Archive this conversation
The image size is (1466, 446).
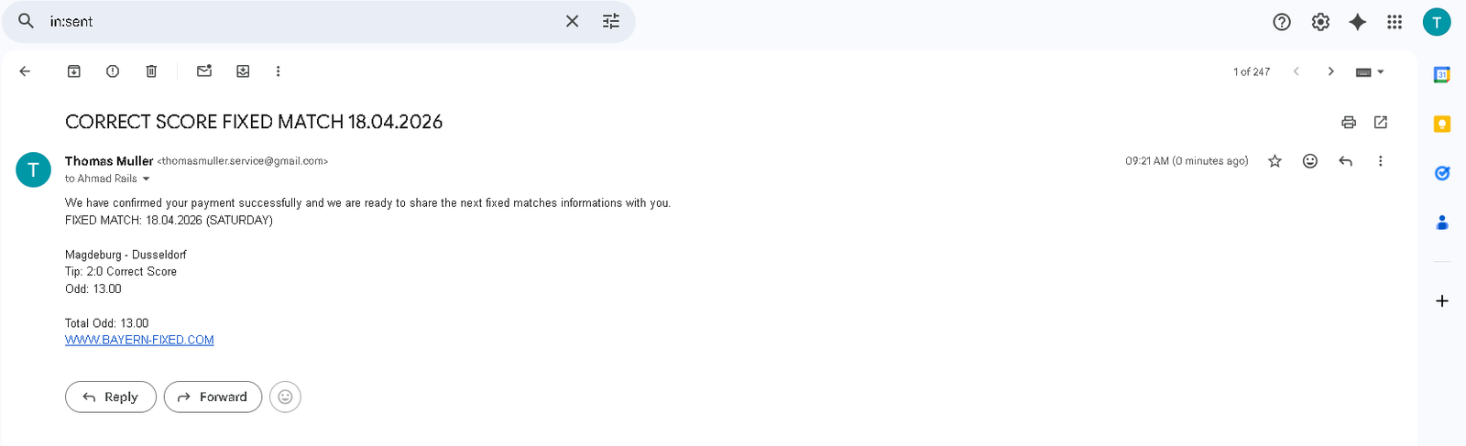pyautogui.click(x=74, y=71)
